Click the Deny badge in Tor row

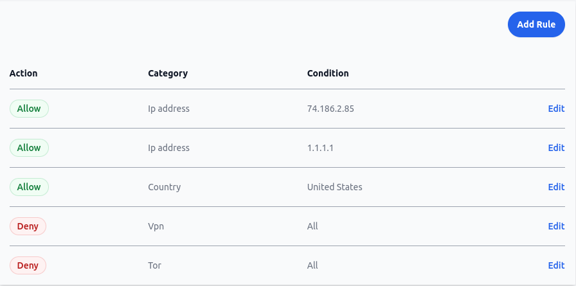click(28, 265)
